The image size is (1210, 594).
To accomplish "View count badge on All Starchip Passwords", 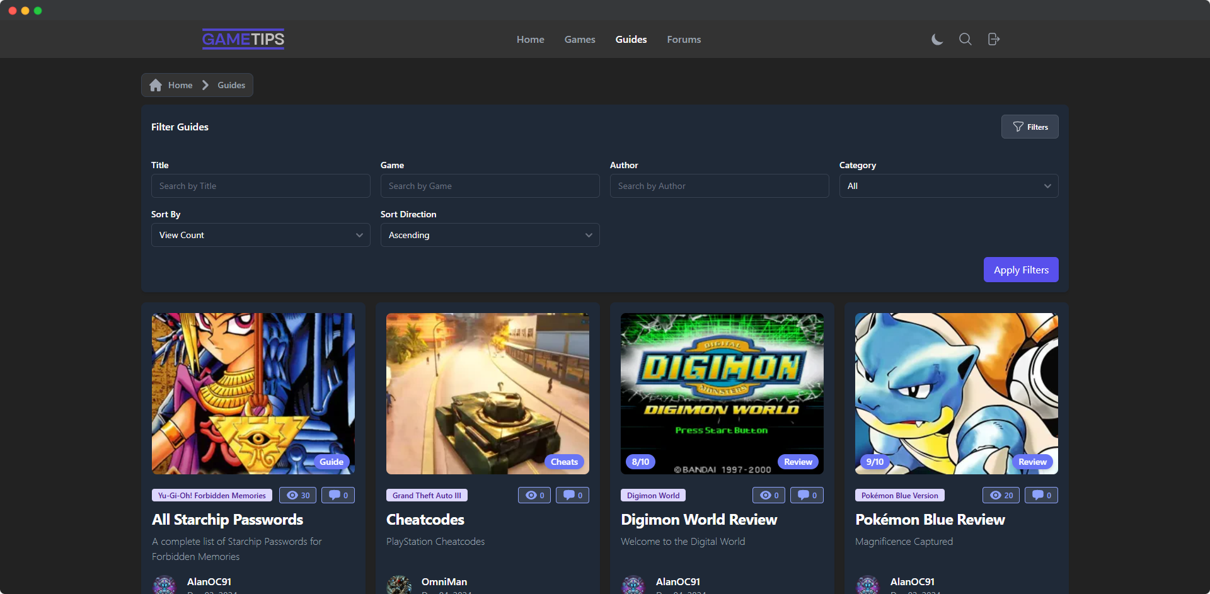I will pos(298,495).
